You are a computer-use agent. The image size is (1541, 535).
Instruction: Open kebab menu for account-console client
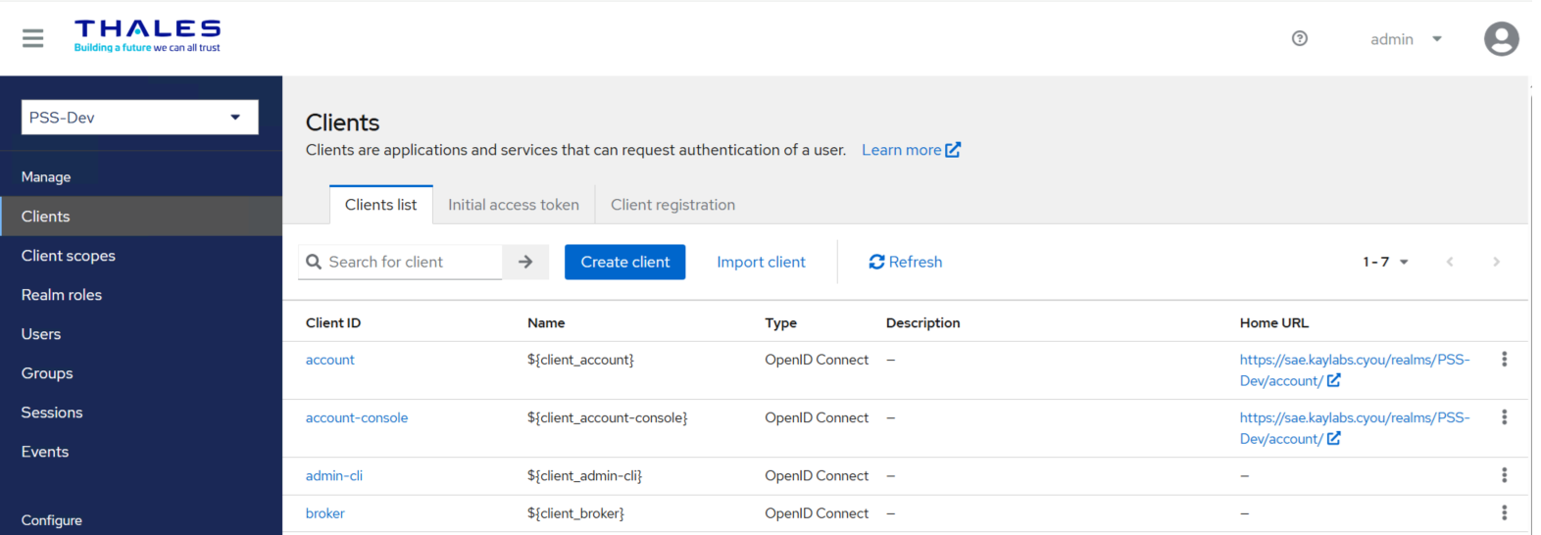tap(1504, 417)
